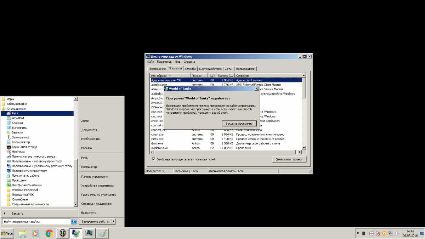
Task: Click the orange Avast tray icon
Action: (x=384, y=233)
